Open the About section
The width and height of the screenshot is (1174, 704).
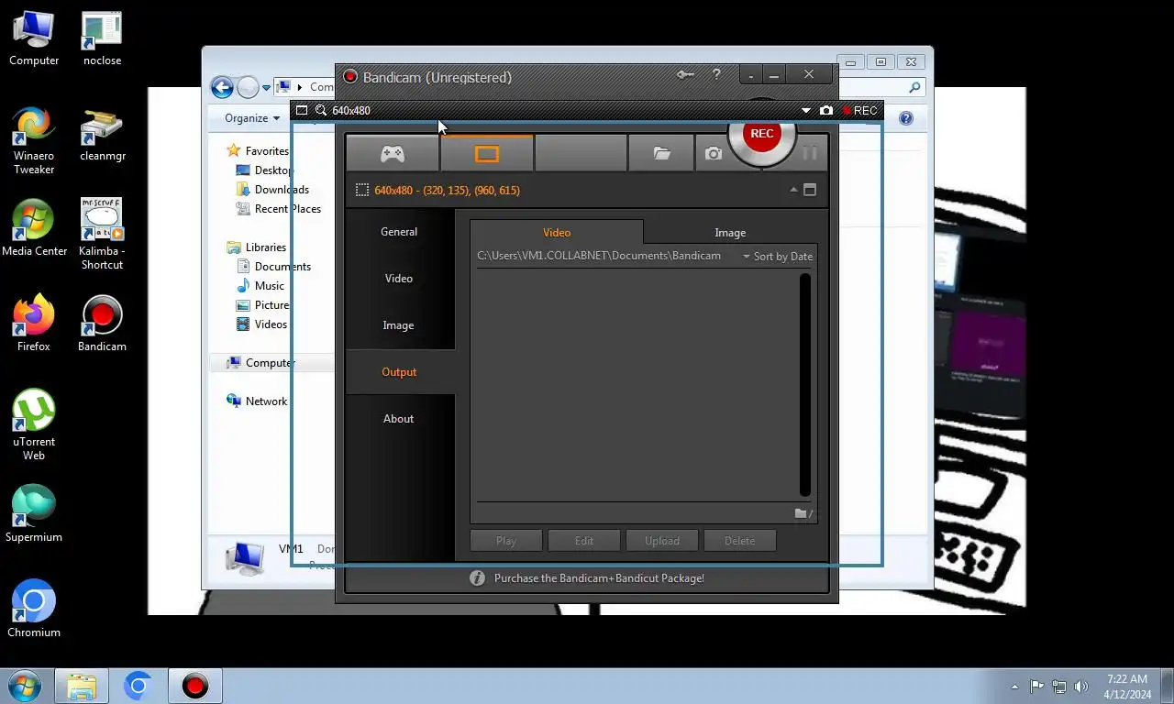click(x=399, y=419)
